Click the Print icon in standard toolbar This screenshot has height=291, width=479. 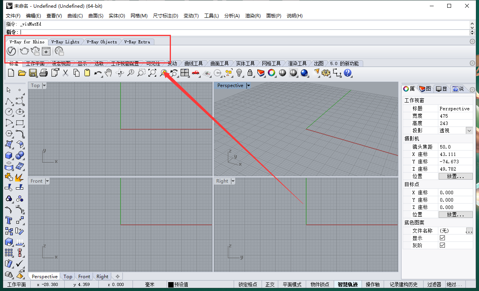(x=44, y=73)
